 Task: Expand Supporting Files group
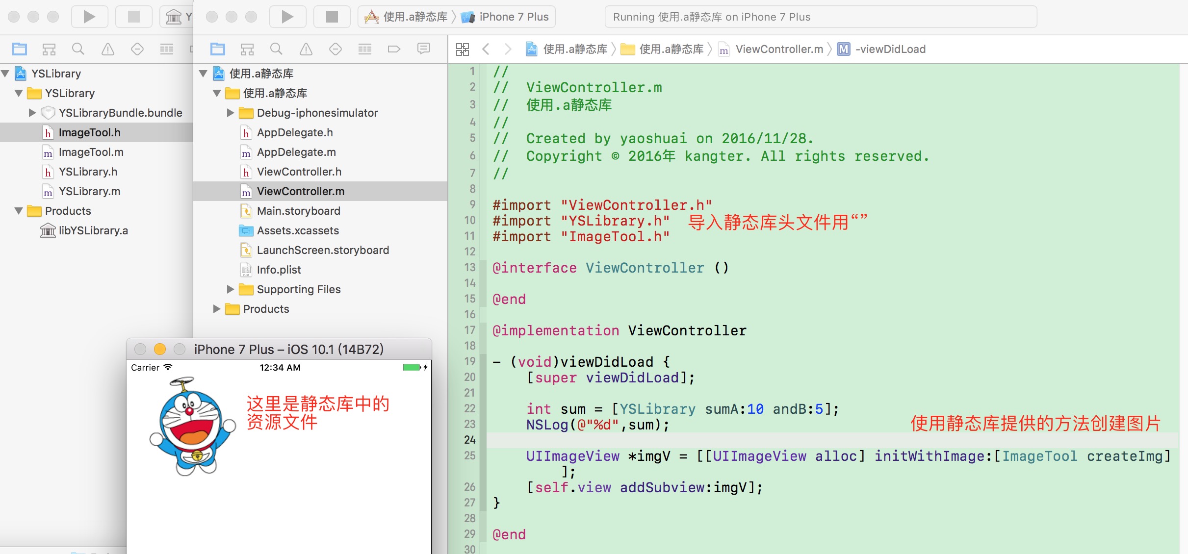231,289
